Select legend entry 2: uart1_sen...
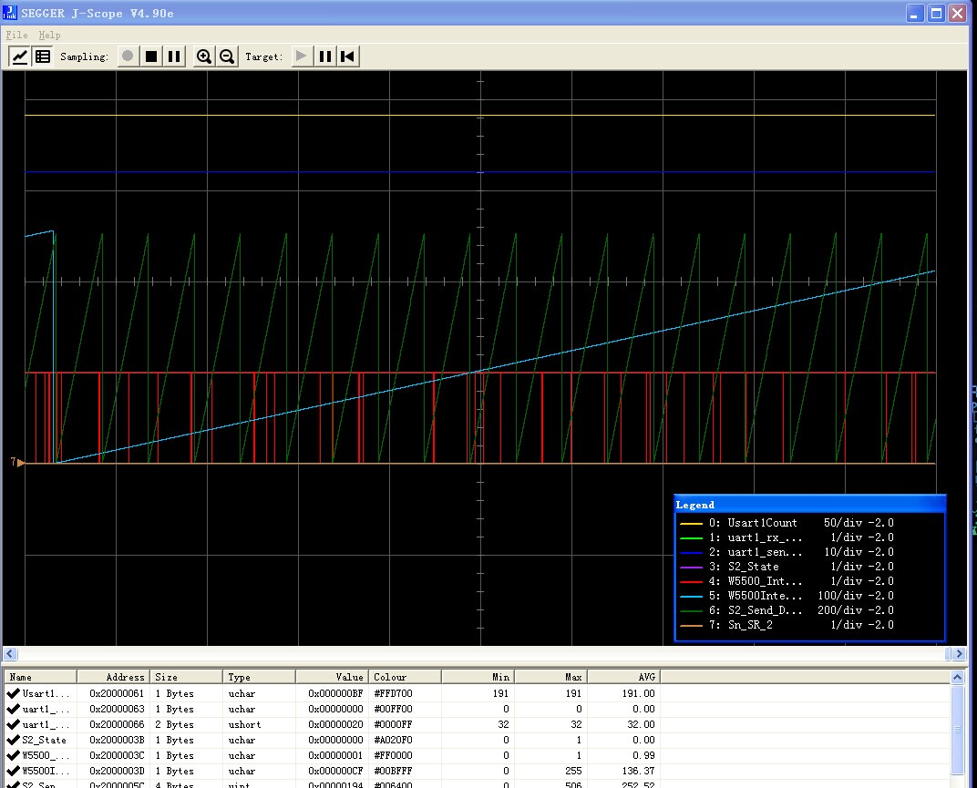977x788 pixels. point(787,552)
